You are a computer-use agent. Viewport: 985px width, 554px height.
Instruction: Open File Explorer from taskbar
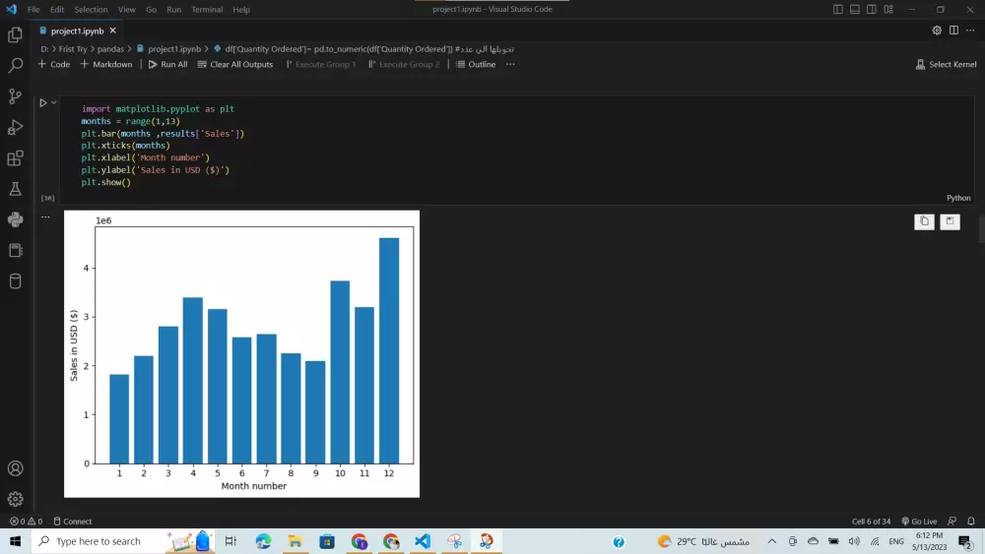(295, 541)
